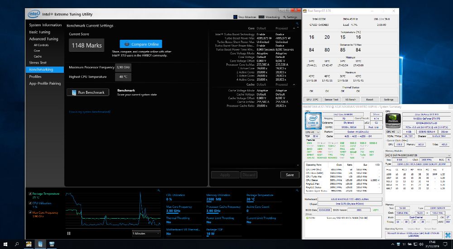Open Advanced Tuning section
This screenshot has height=249, width=453.
coord(43,38)
